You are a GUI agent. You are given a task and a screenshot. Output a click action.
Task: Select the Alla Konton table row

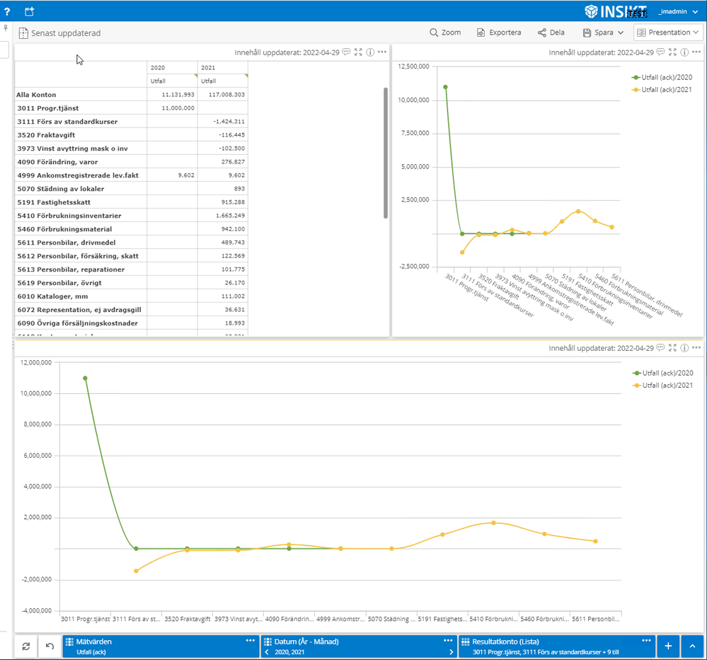tap(131, 95)
